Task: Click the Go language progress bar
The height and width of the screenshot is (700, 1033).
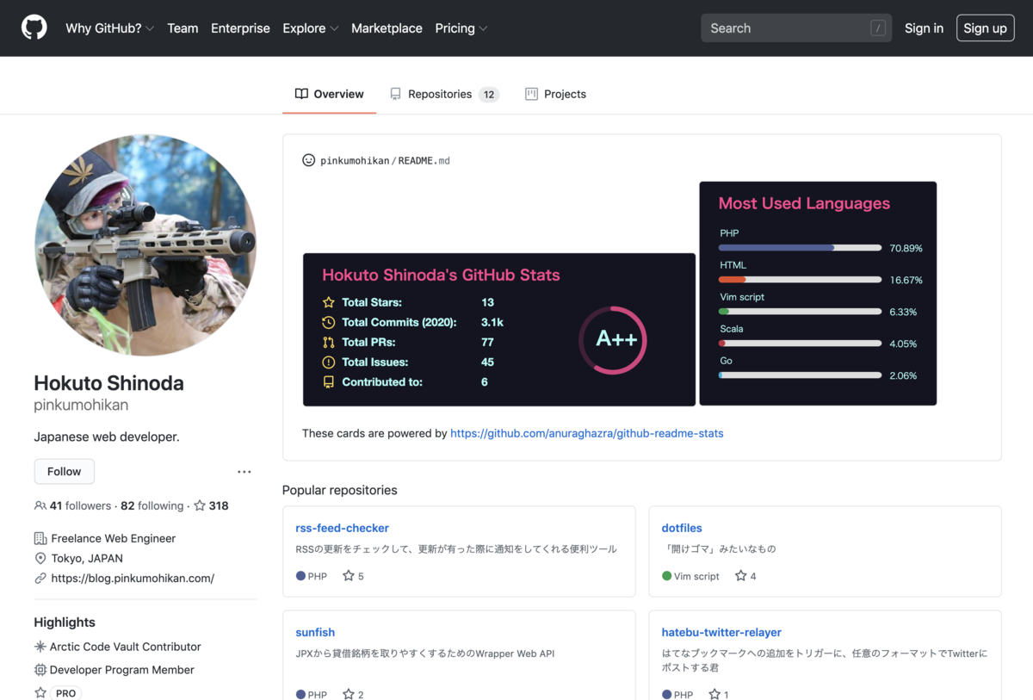Action: [800, 375]
